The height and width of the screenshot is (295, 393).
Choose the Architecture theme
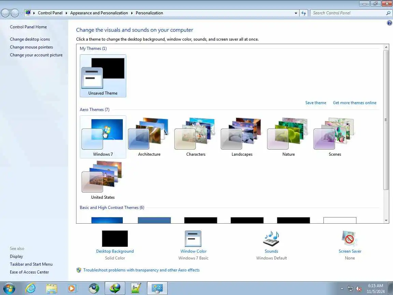[149, 137]
